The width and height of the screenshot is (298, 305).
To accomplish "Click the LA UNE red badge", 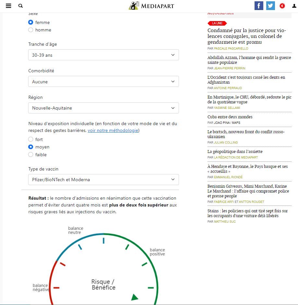I will (217, 23).
